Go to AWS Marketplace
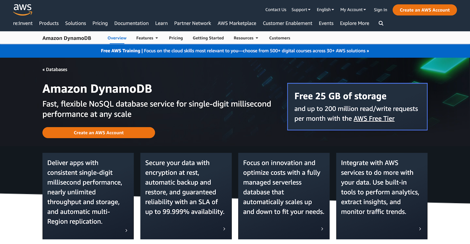 [x=237, y=23]
